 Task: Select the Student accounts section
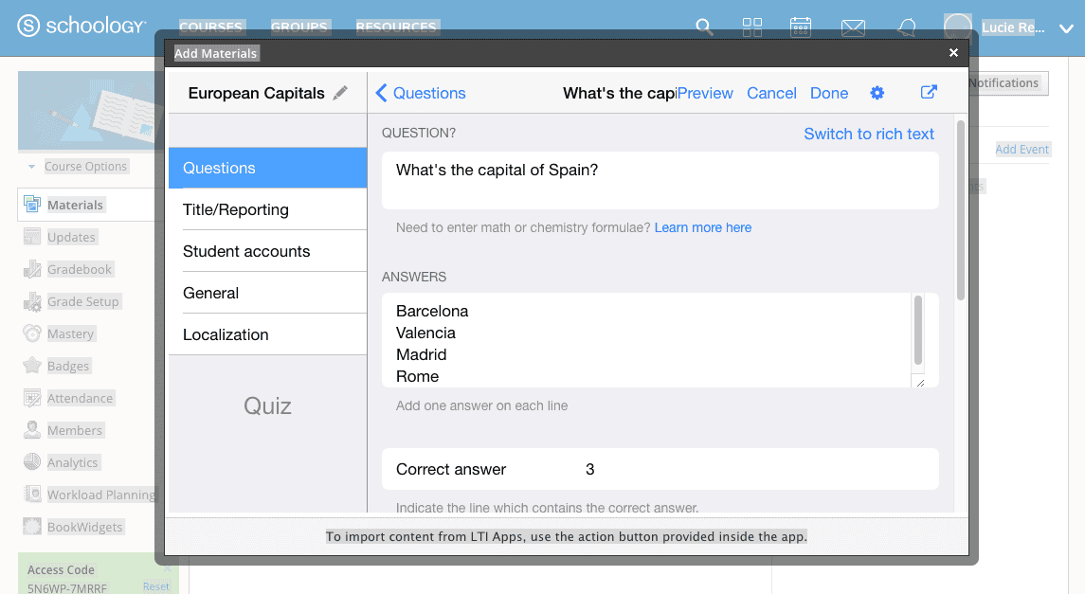(x=268, y=251)
